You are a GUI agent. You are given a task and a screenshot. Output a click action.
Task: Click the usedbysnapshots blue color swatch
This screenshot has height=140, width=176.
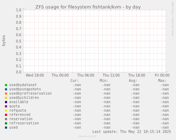click(6, 89)
